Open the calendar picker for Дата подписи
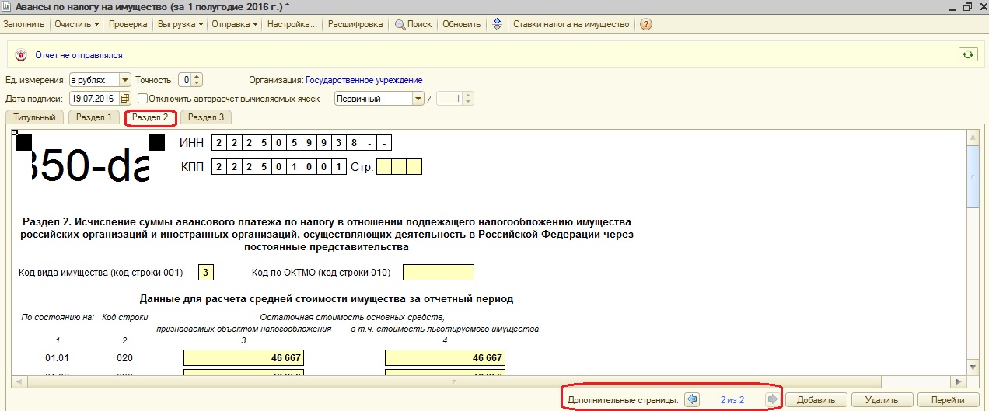The height and width of the screenshot is (411, 989). 124,99
